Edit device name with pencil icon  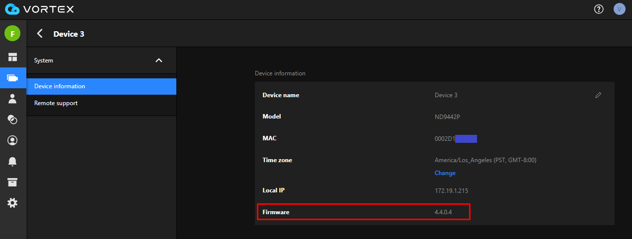[598, 95]
